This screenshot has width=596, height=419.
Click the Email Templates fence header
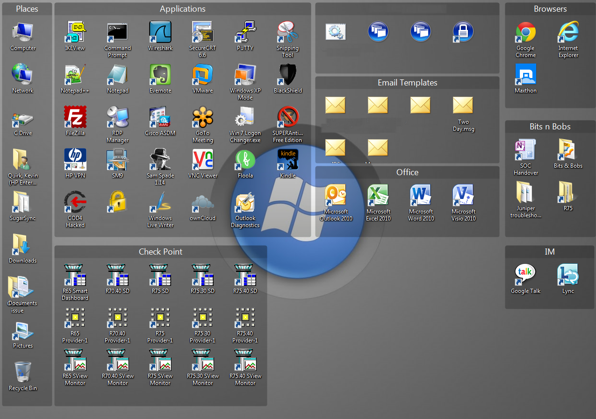(407, 83)
